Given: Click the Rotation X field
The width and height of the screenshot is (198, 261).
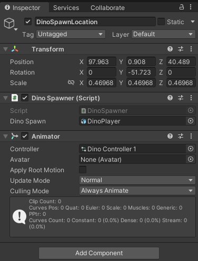Looking at the screenshot, I should (x=102, y=72).
